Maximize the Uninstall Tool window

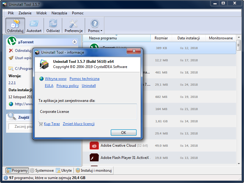tap(223, 3)
